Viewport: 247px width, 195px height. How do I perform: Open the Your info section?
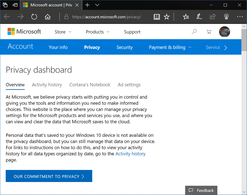pos(58,47)
